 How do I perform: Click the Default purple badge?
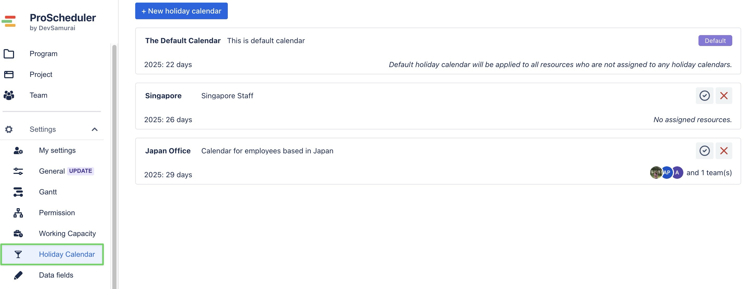pos(715,41)
